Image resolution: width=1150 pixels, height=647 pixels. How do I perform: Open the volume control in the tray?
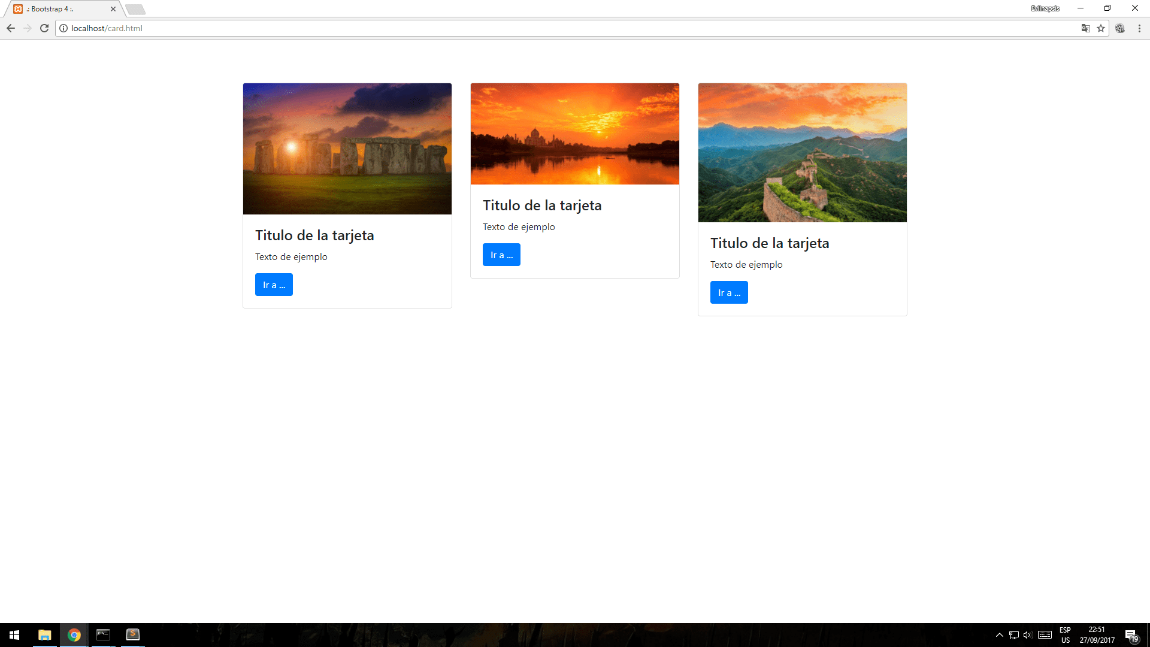[x=1028, y=635]
